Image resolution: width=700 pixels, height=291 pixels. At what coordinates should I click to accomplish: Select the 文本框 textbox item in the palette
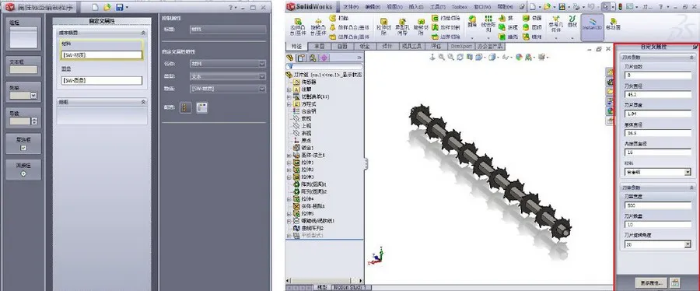(x=23, y=65)
